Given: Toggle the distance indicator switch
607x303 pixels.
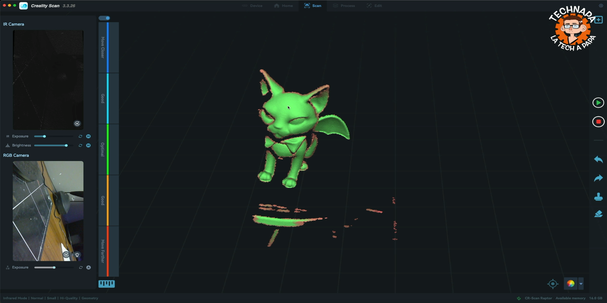Looking at the screenshot, I should click(x=104, y=18).
